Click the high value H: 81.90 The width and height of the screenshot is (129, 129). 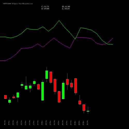click(x=66, y=6)
